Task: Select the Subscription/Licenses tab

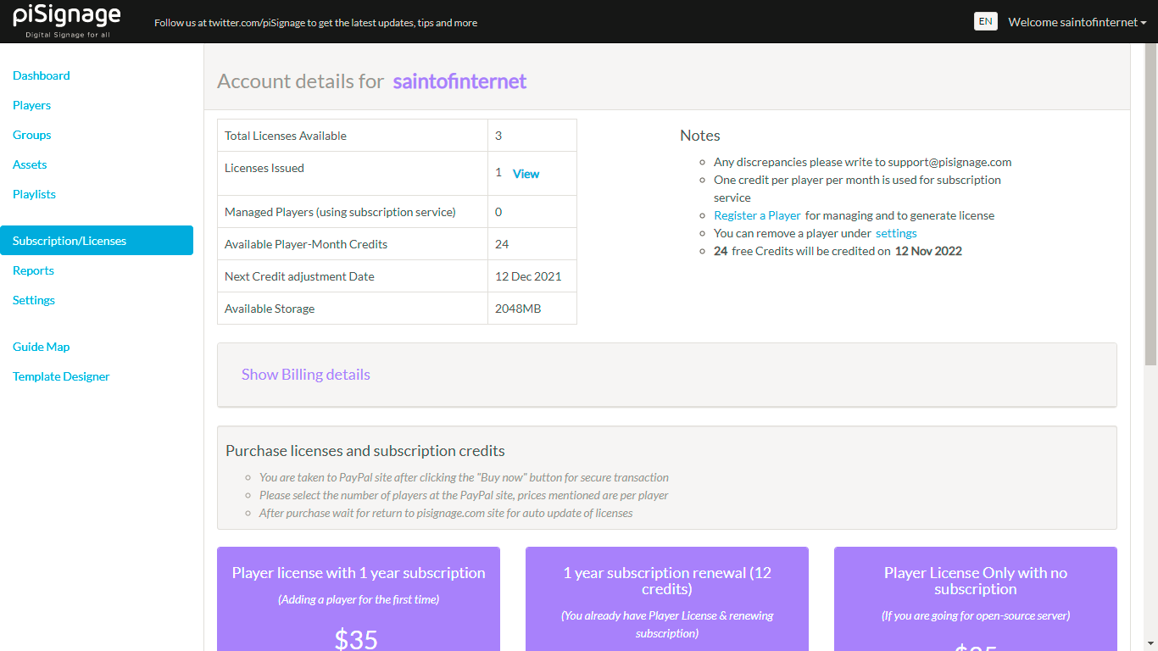Action: [97, 240]
